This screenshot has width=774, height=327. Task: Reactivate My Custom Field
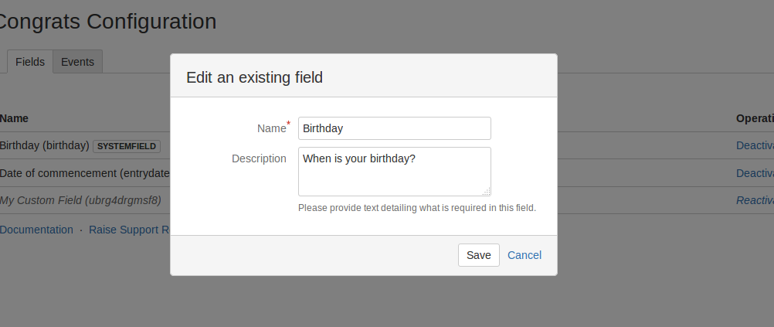click(x=755, y=200)
